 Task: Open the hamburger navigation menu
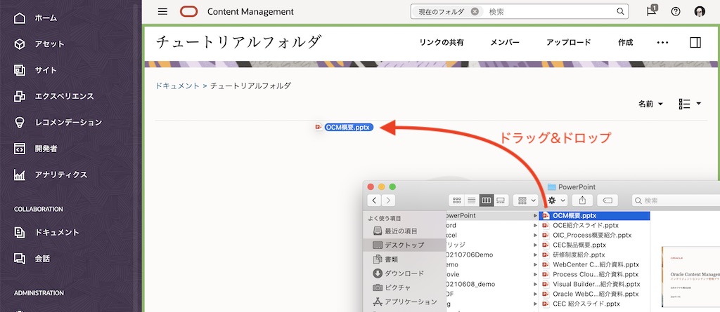click(162, 11)
